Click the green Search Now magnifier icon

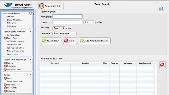pos(44,41)
